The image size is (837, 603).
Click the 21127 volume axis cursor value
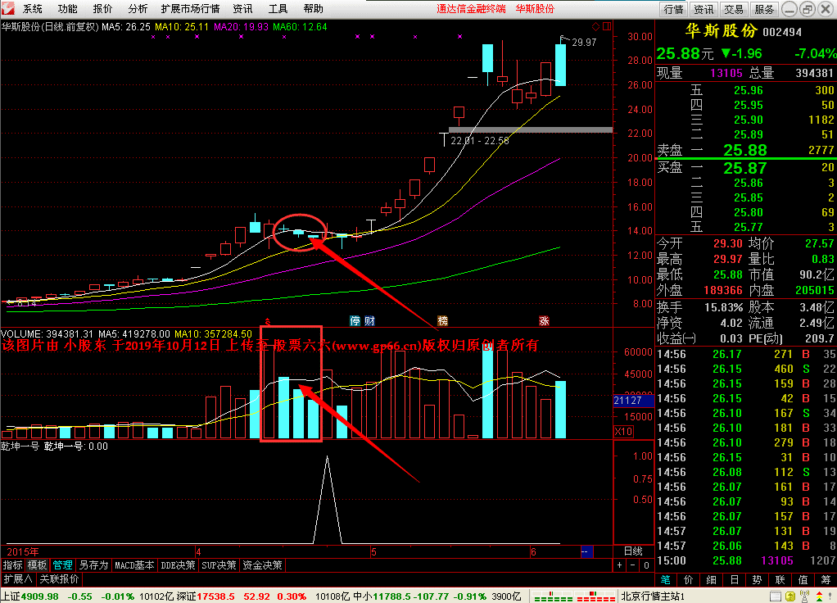(634, 400)
